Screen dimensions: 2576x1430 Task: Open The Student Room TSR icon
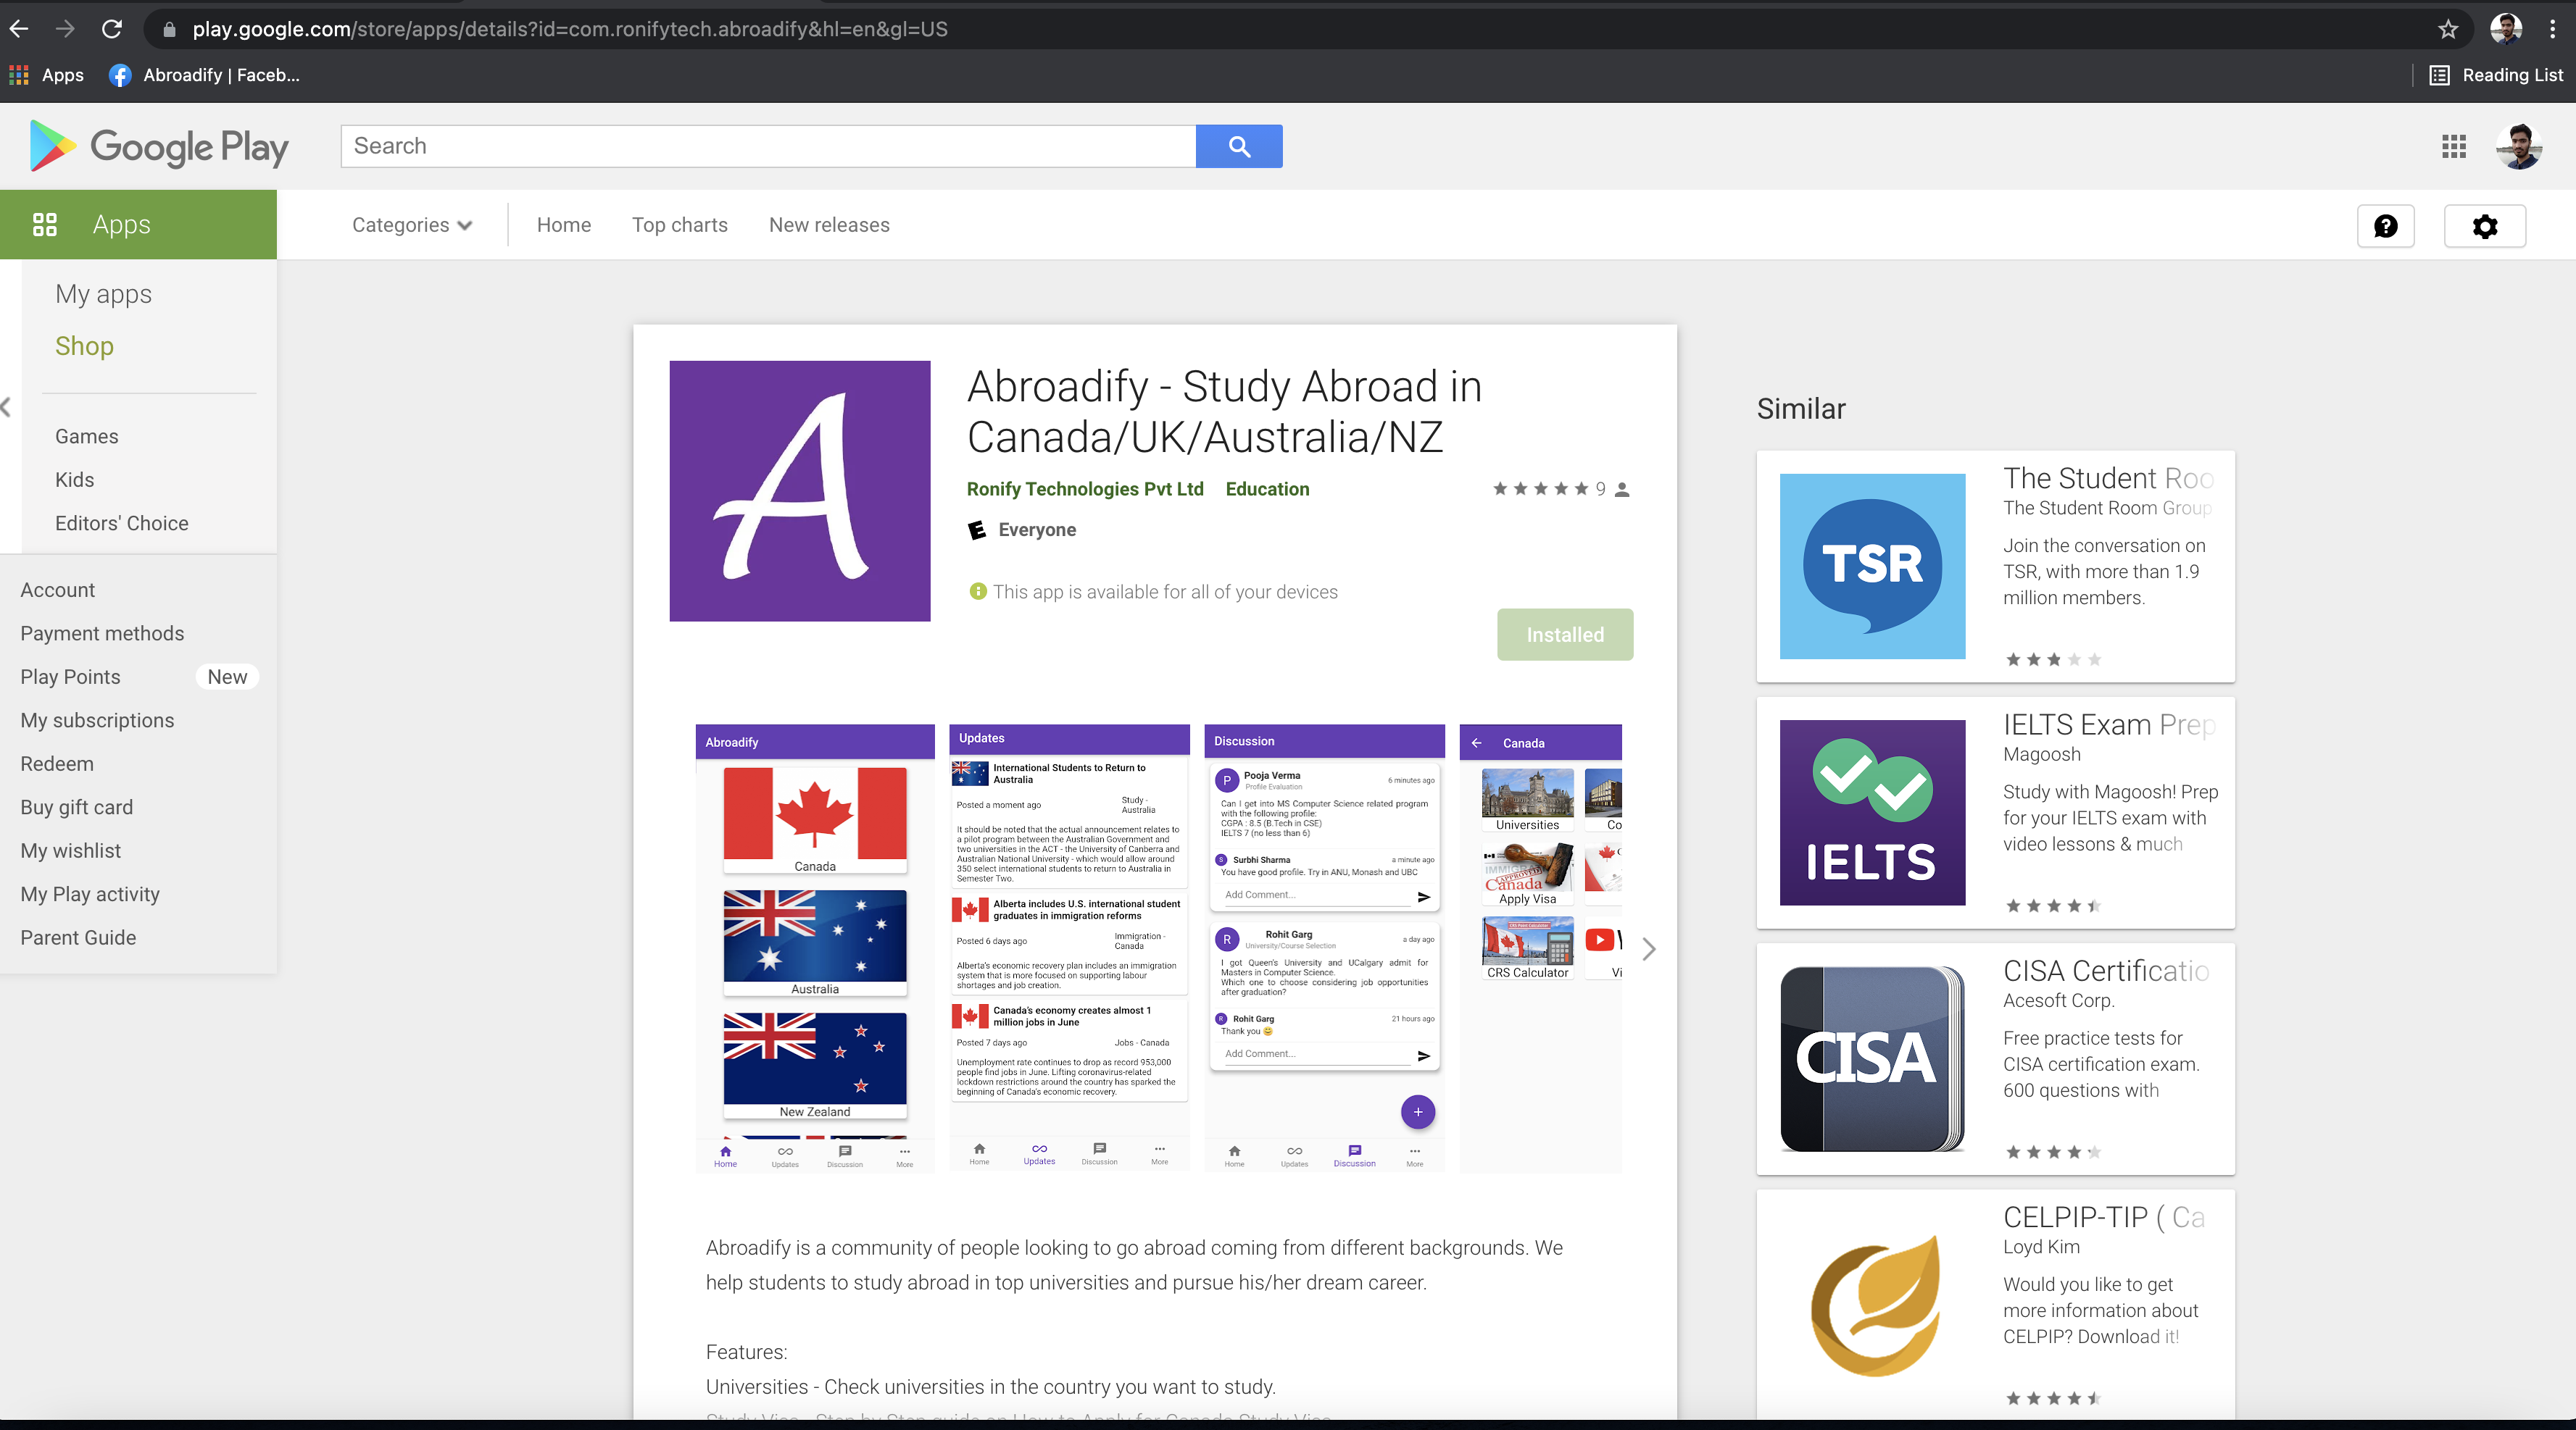tap(1871, 566)
